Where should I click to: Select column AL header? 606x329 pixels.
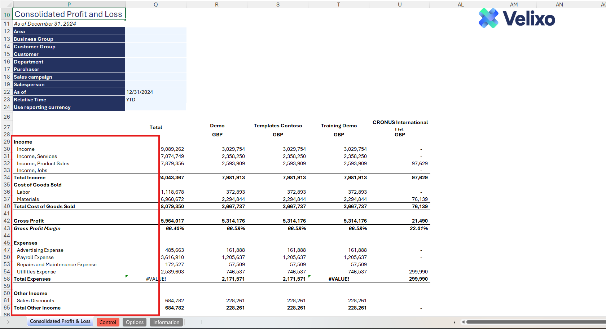click(x=460, y=4)
